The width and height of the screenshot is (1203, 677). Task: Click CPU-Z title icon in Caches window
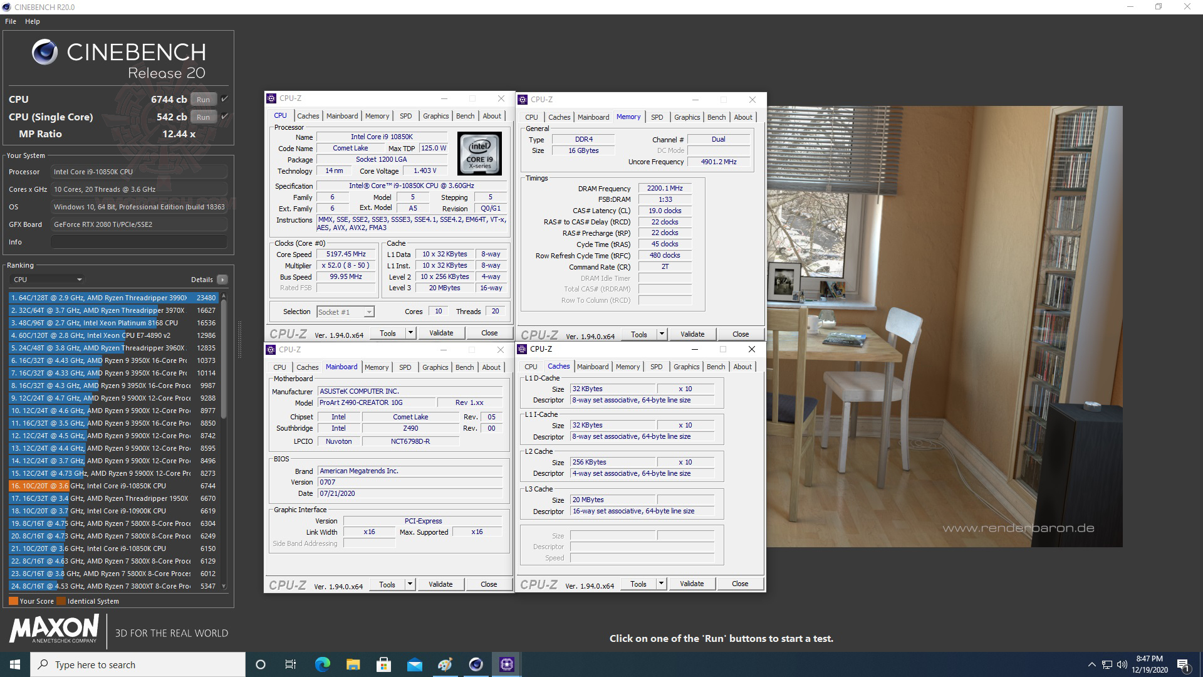point(523,349)
